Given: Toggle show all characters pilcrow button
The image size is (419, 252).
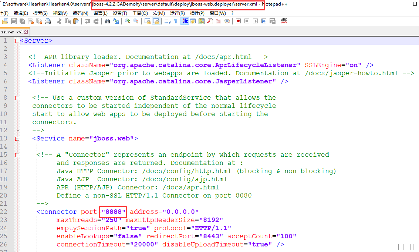Looking at the screenshot, I should click(x=176, y=21).
